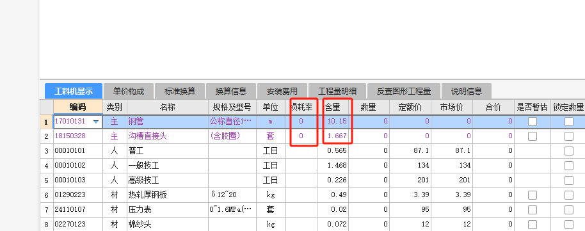Expand the code dropdown for 17010131
The width and height of the screenshot is (585, 231).
click(x=96, y=122)
